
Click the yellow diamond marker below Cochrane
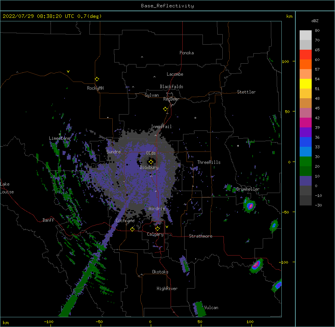click(x=132, y=229)
